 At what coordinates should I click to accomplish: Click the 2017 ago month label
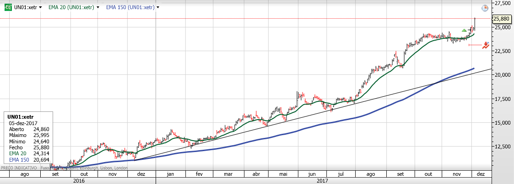click(371, 174)
